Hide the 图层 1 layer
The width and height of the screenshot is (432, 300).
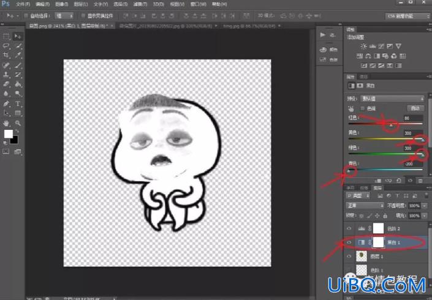[349, 257]
